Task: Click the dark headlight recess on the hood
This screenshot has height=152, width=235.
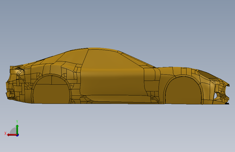Action: pyautogui.click(x=207, y=74)
